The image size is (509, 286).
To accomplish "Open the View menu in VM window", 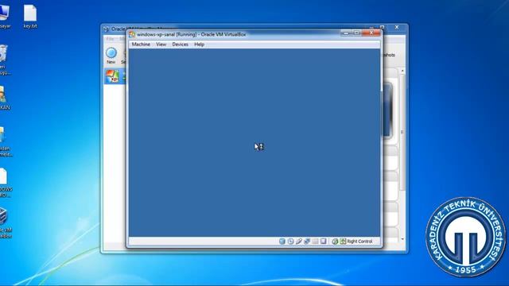I will click(x=161, y=44).
